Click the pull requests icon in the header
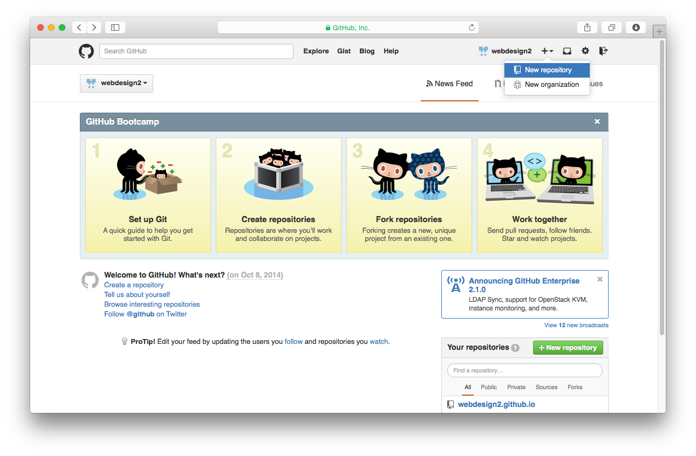This screenshot has width=696, height=456. click(x=497, y=84)
